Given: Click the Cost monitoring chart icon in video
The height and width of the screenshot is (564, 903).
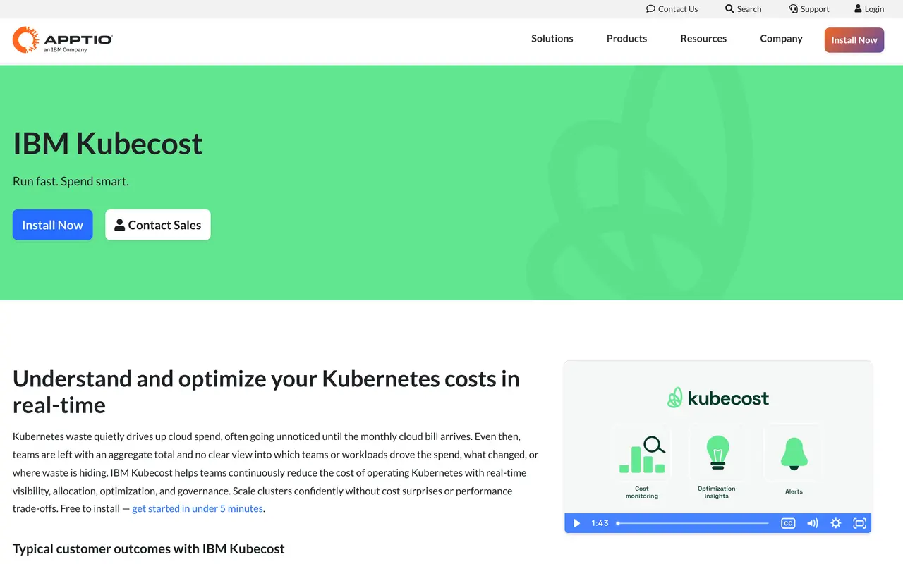Looking at the screenshot, I should (x=642, y=455).
